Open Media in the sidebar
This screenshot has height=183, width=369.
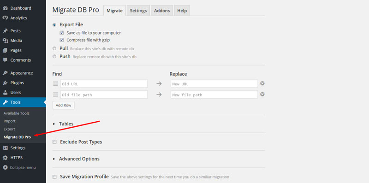[16, 41]
